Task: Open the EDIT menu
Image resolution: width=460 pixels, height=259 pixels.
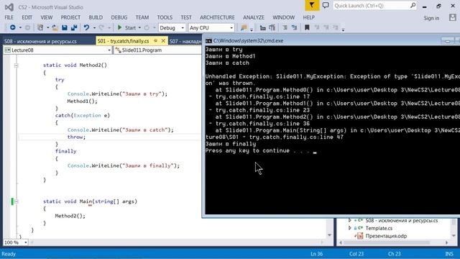Action: [27, 17]
